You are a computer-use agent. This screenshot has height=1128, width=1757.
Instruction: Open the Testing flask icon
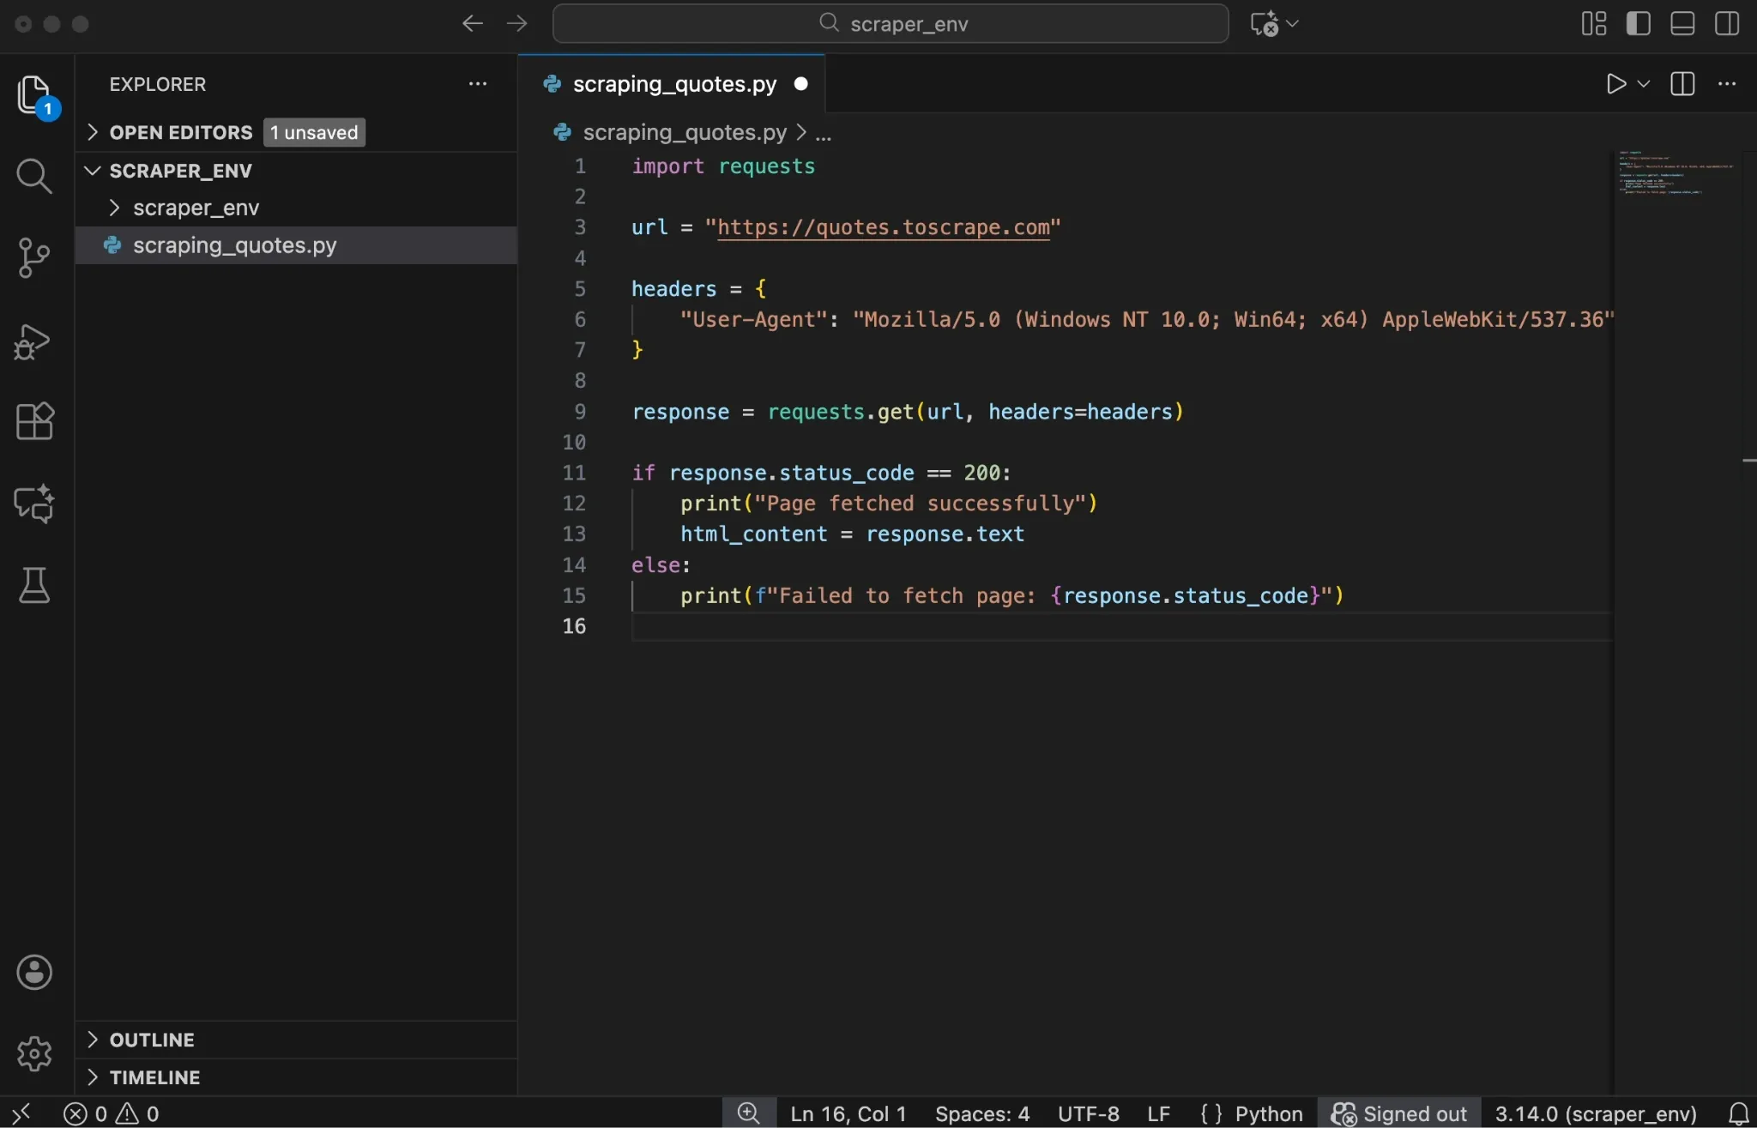[34, 586]
